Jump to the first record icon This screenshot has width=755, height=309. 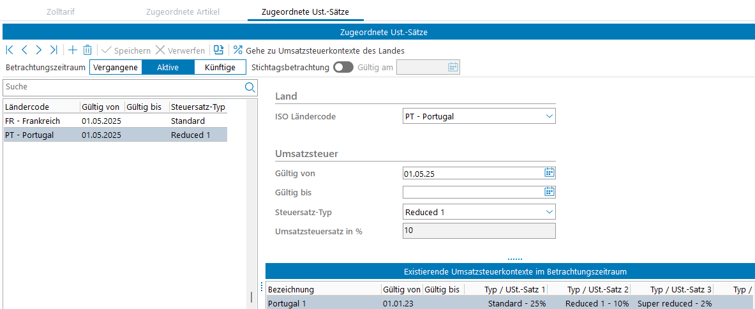pyautogui.click(x=10, y=50)
